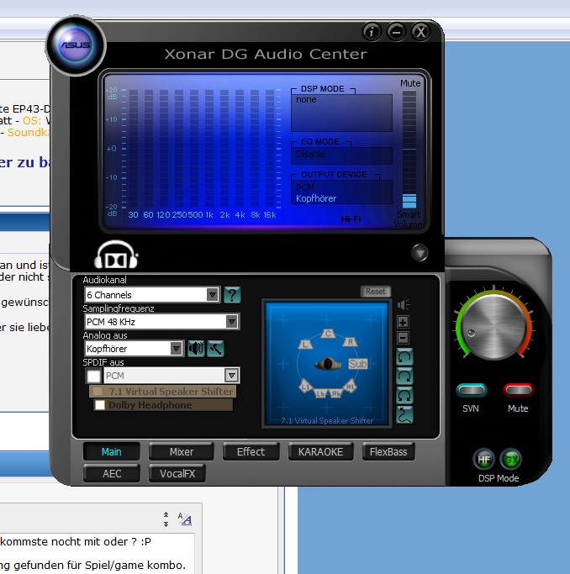
Task: Click the third rotate arrow icon
Action: pyautogui.click(x=404, y=395)
